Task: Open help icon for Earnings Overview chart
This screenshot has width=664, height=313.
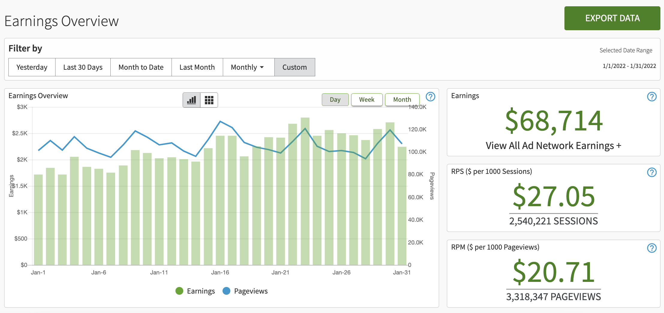Action: tap(430, 97)
